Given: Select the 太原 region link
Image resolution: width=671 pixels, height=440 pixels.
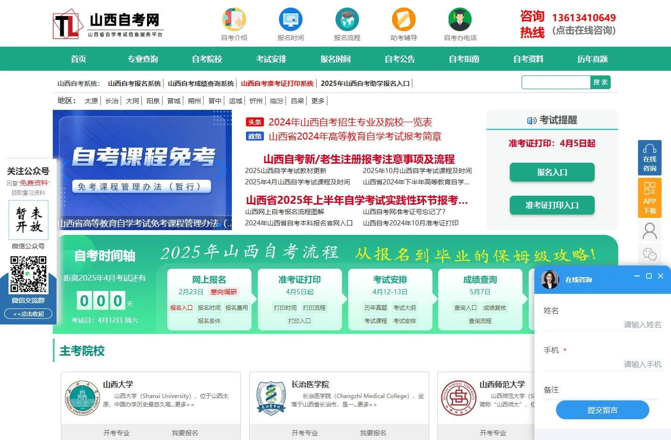Looking at the screenshot, I should click(x=91, y=101).
